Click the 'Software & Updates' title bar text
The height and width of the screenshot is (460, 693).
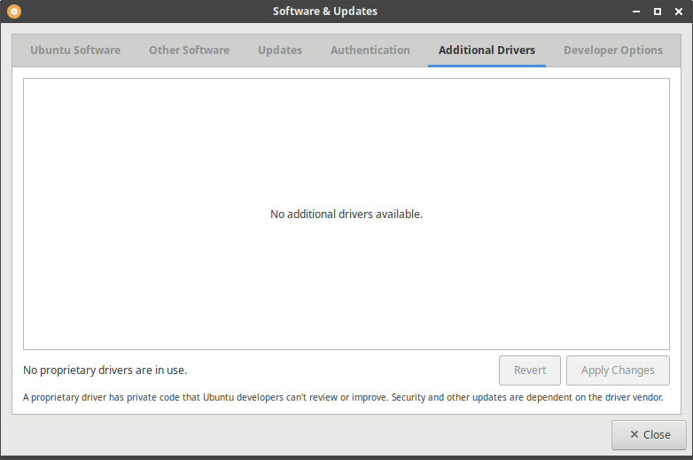point(324,12)
